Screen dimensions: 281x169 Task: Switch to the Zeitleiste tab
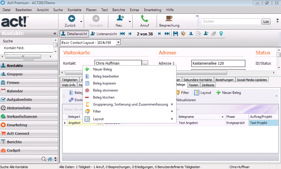[x=208, y=85]
